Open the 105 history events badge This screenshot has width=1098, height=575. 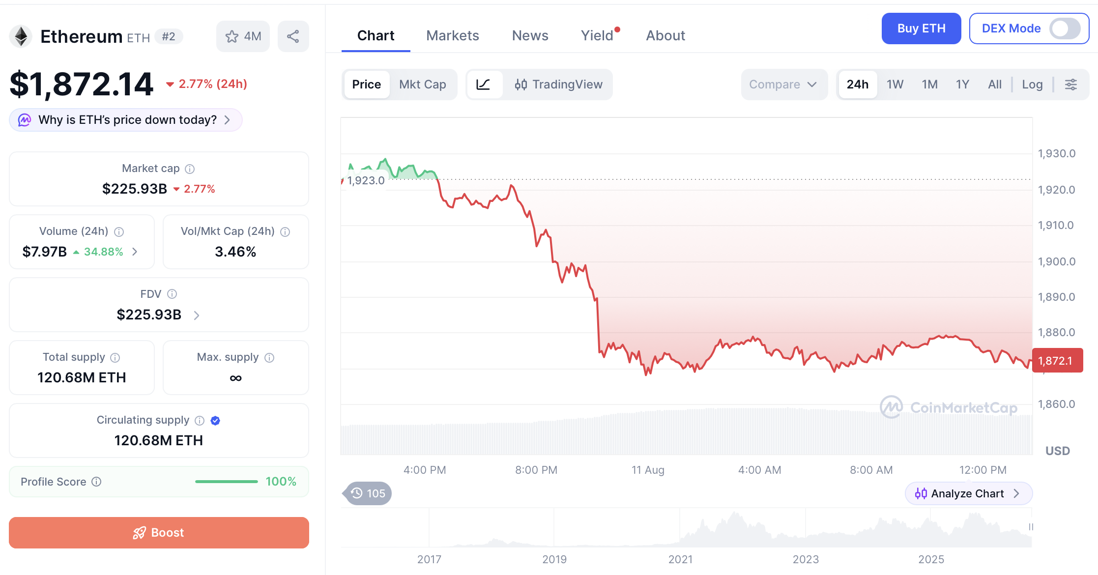pyautogui.click(x=368, y=493)
